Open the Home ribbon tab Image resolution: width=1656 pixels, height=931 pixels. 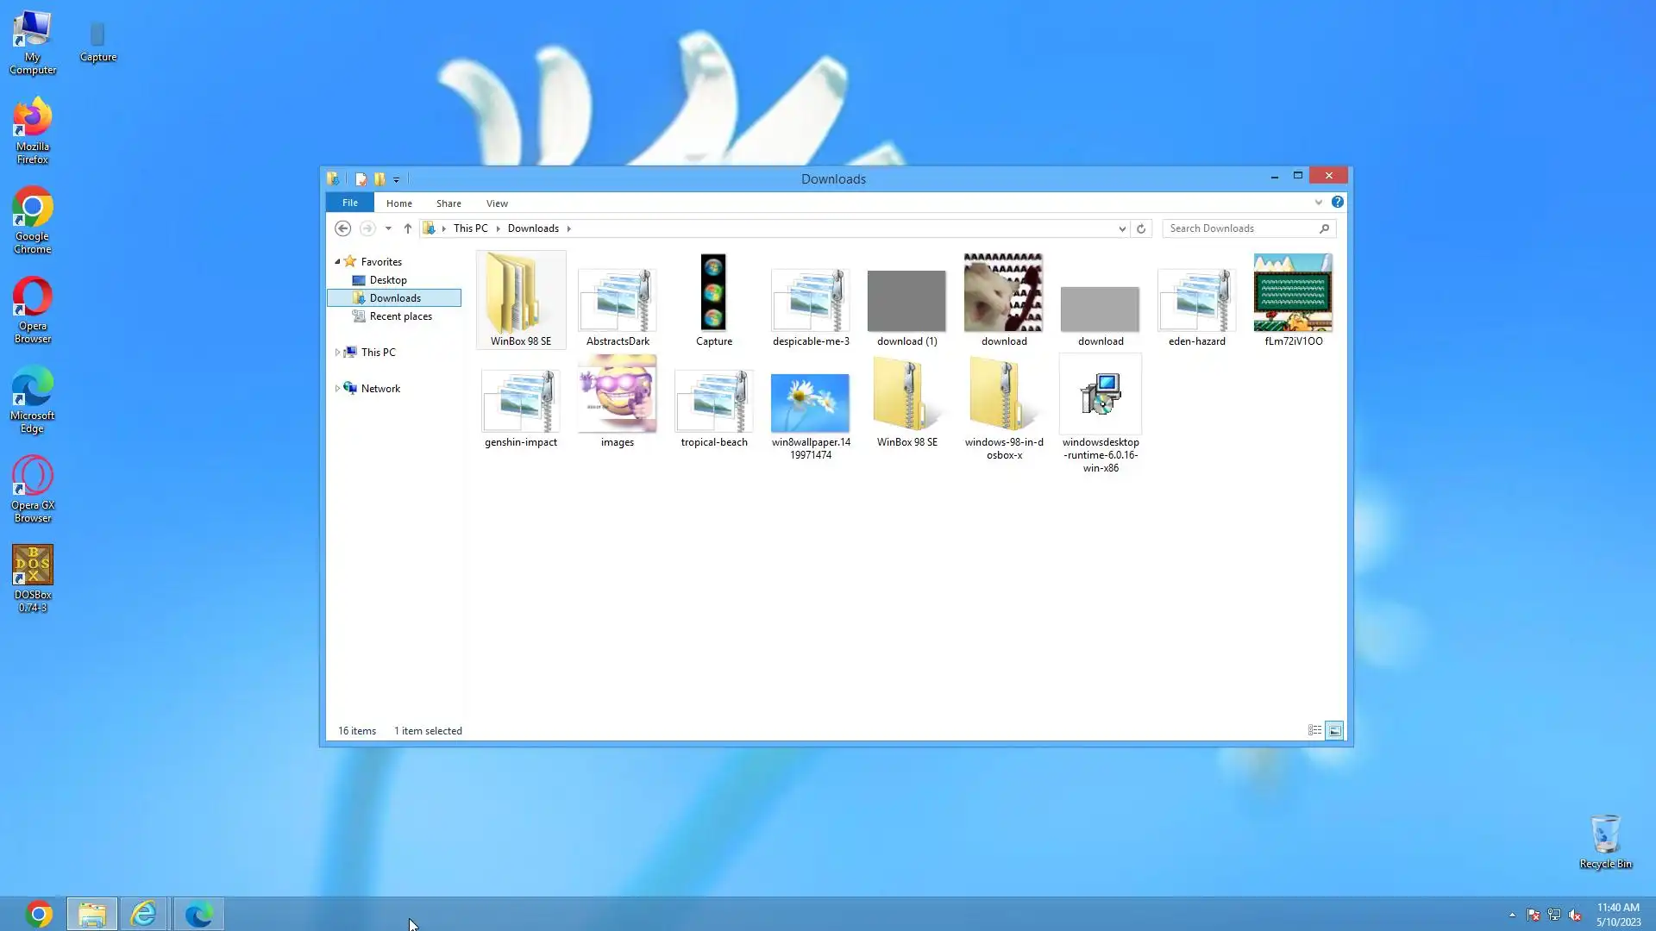click(398, 203)
